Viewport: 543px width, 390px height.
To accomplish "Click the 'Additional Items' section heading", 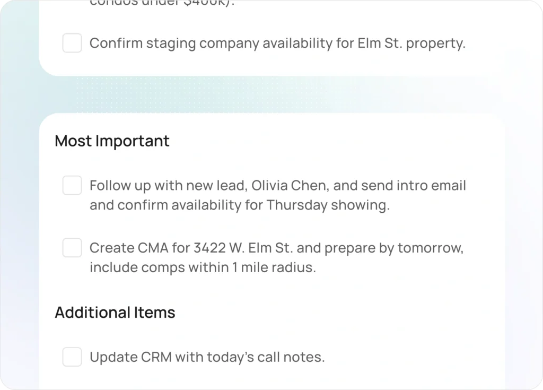I will pos(115,313).
